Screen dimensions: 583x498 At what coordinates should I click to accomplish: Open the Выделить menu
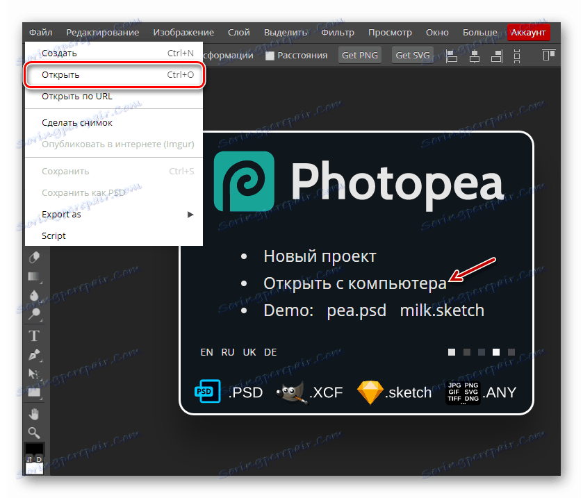click(286, 33)
